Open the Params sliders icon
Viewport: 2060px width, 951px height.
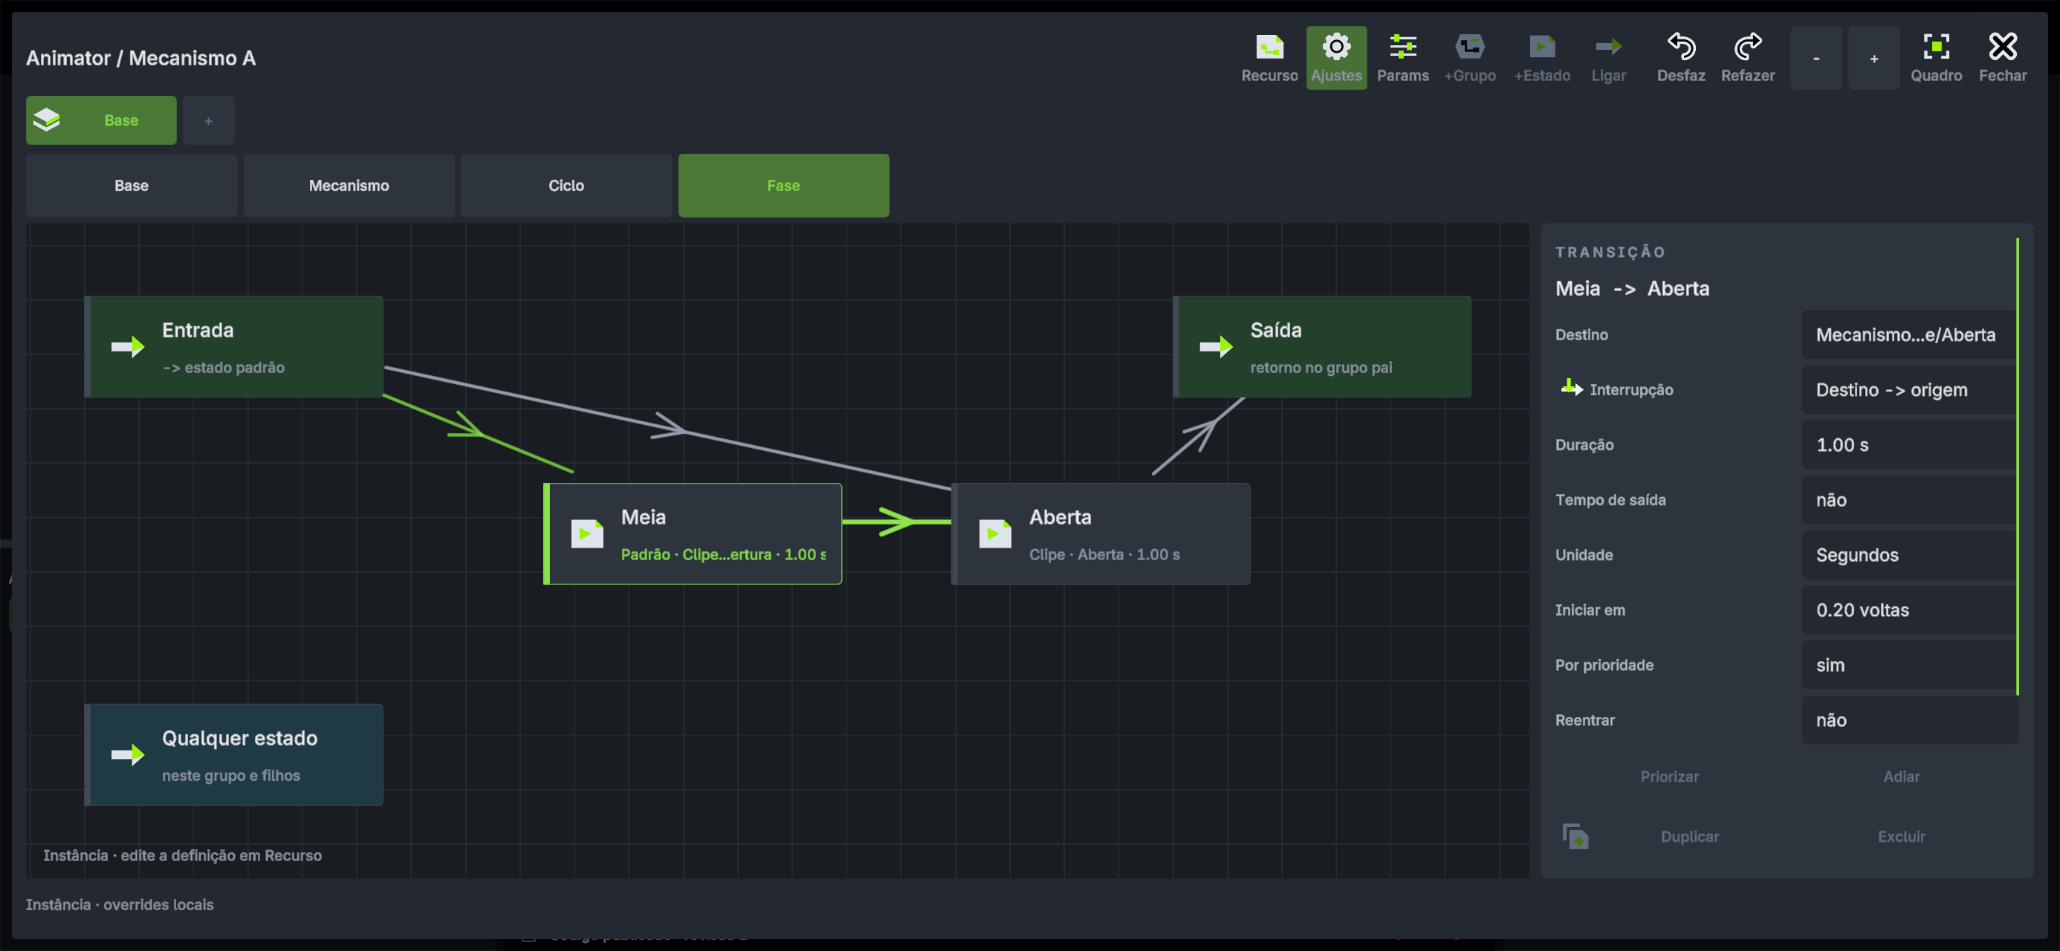[1402, 58]
